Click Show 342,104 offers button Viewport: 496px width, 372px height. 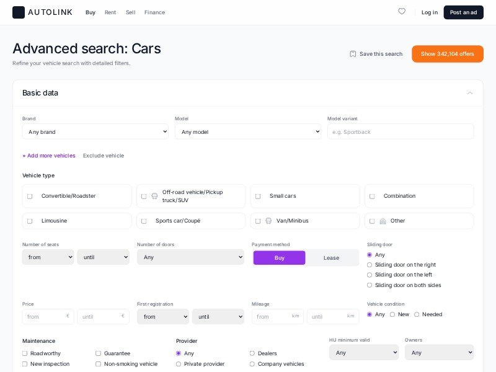click(x=447, y=54)
